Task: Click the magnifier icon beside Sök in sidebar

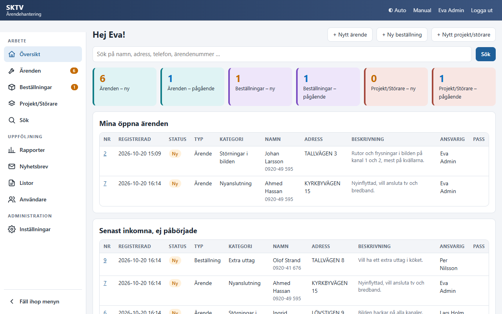Action: pyautogui.click(x=12, y=120)
